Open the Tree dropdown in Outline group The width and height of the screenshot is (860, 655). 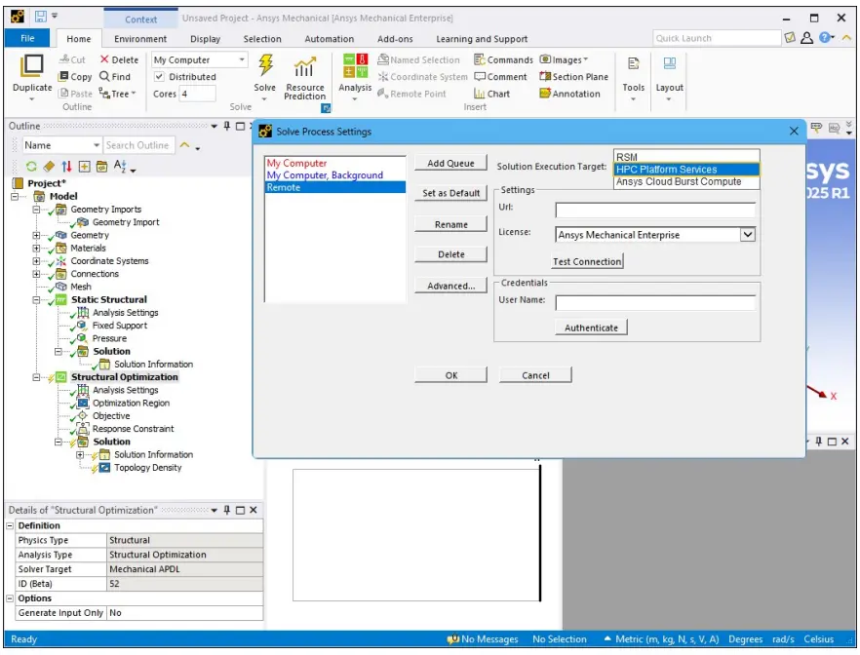(x=117, y=94)
